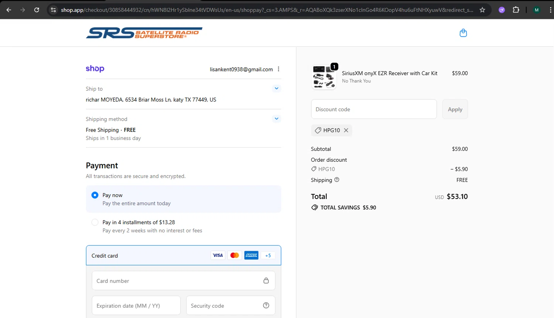Viewport: 554px width, 318px height.
Task: Click the − $5.90 discount amount
Action: tap(459, 169)
